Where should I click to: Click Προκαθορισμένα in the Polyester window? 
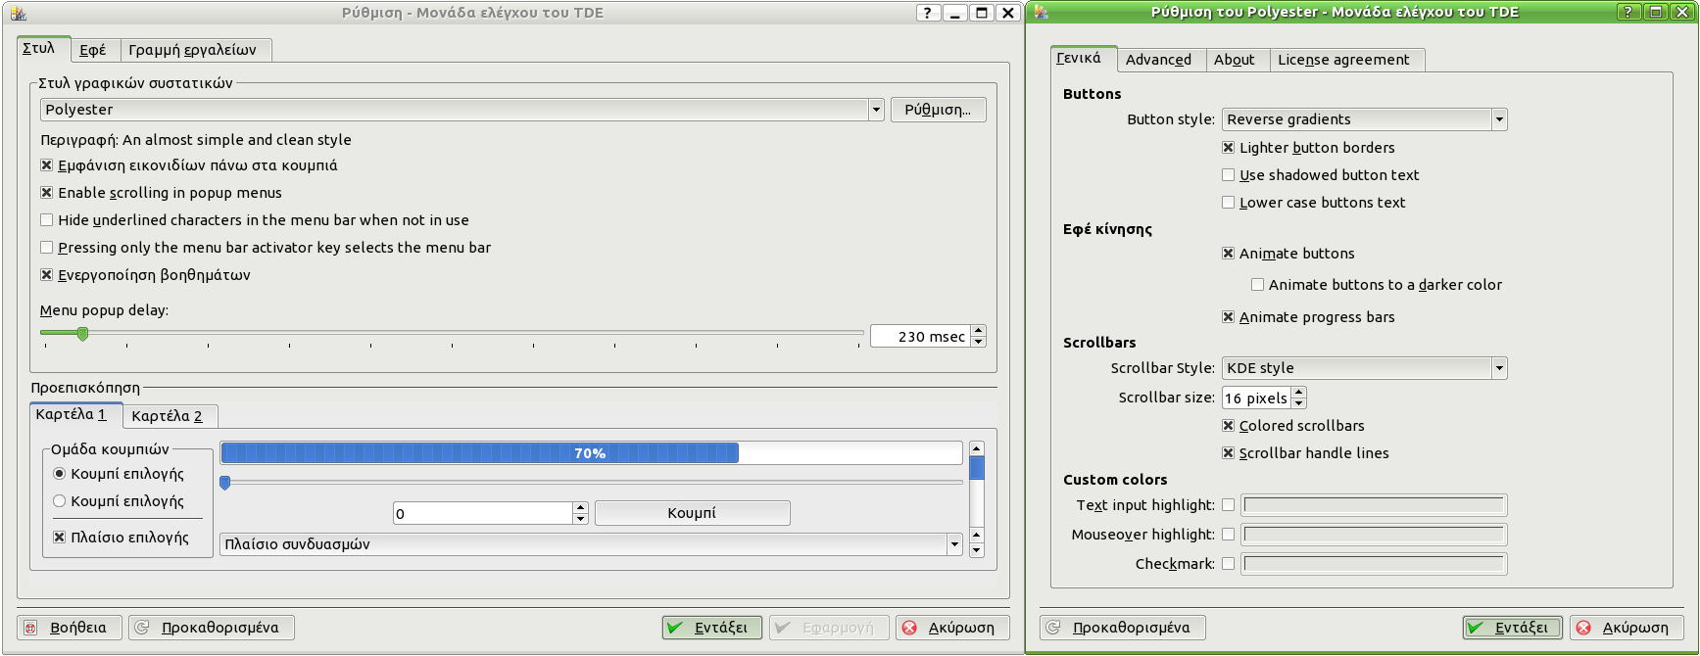tap(1123, 628)
